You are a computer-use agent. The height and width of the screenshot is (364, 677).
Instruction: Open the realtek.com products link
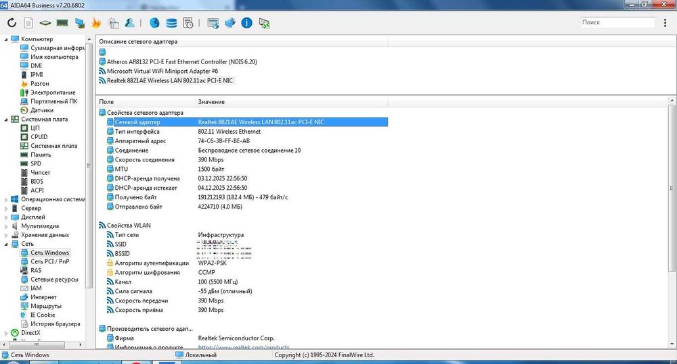(x=244, y=347)
